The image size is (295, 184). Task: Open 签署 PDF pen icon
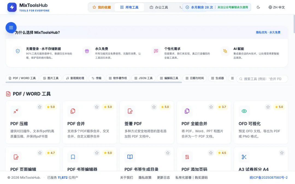[x=130, y=111]
